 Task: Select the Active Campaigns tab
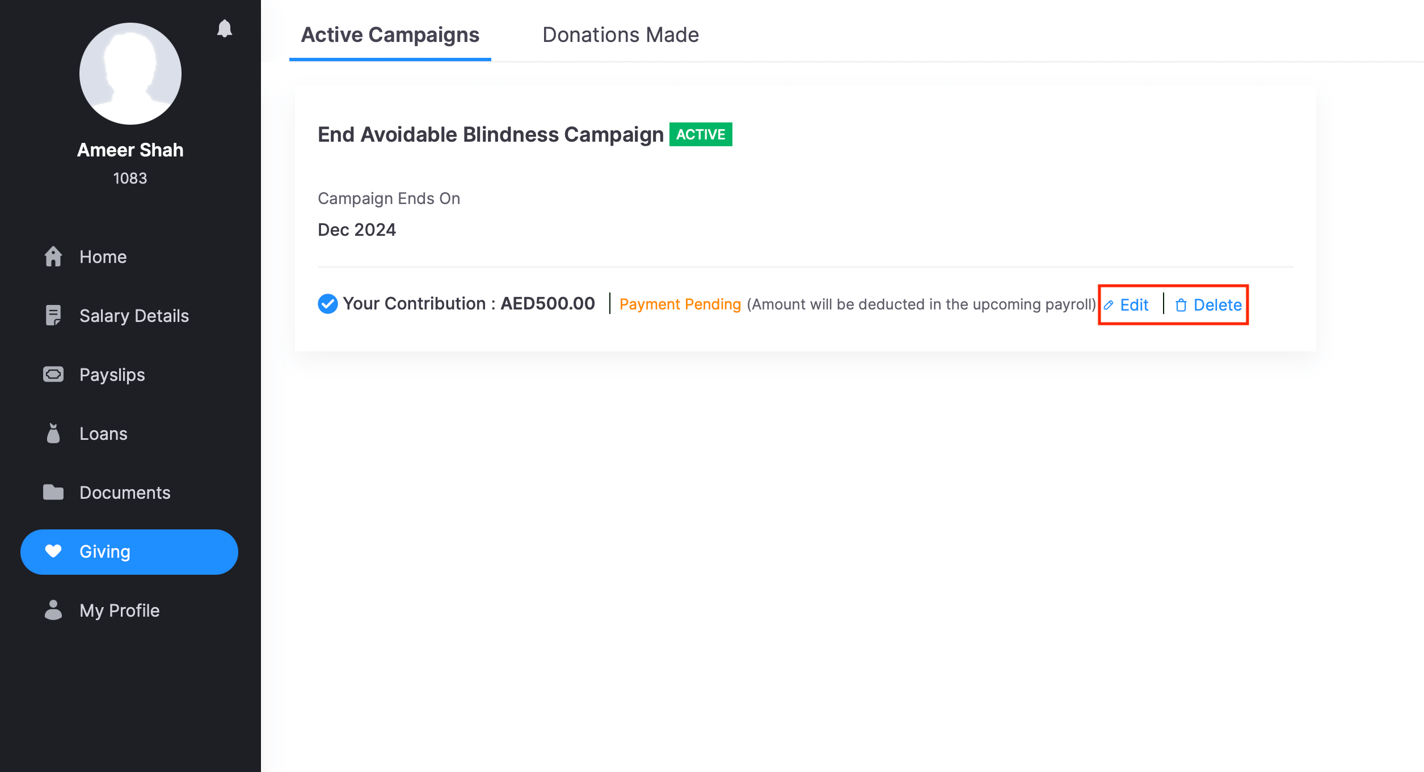pos(390,35)
